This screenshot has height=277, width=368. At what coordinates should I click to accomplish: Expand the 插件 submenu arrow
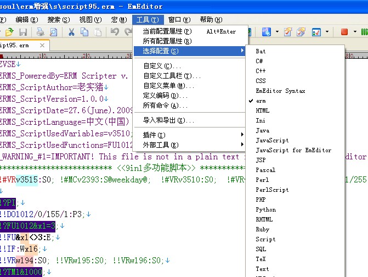pos(242,135)
